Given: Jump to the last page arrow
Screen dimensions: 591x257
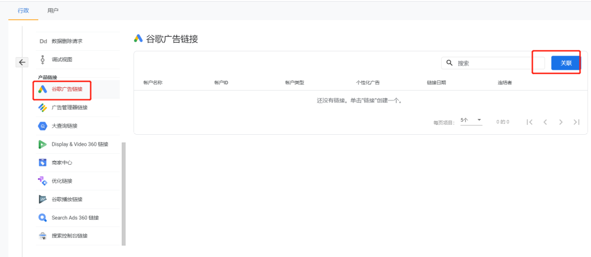Looking at the screenshot, I should click(x=576, y=122).
